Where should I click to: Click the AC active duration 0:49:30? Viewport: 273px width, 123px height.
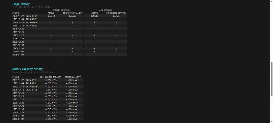tap(95, 16)
